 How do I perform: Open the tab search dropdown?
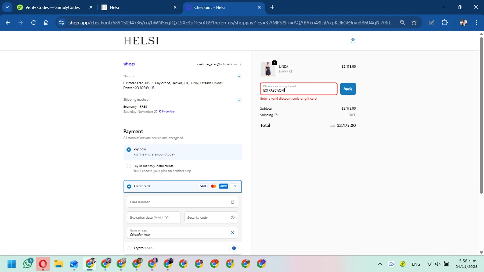point(7,7)
